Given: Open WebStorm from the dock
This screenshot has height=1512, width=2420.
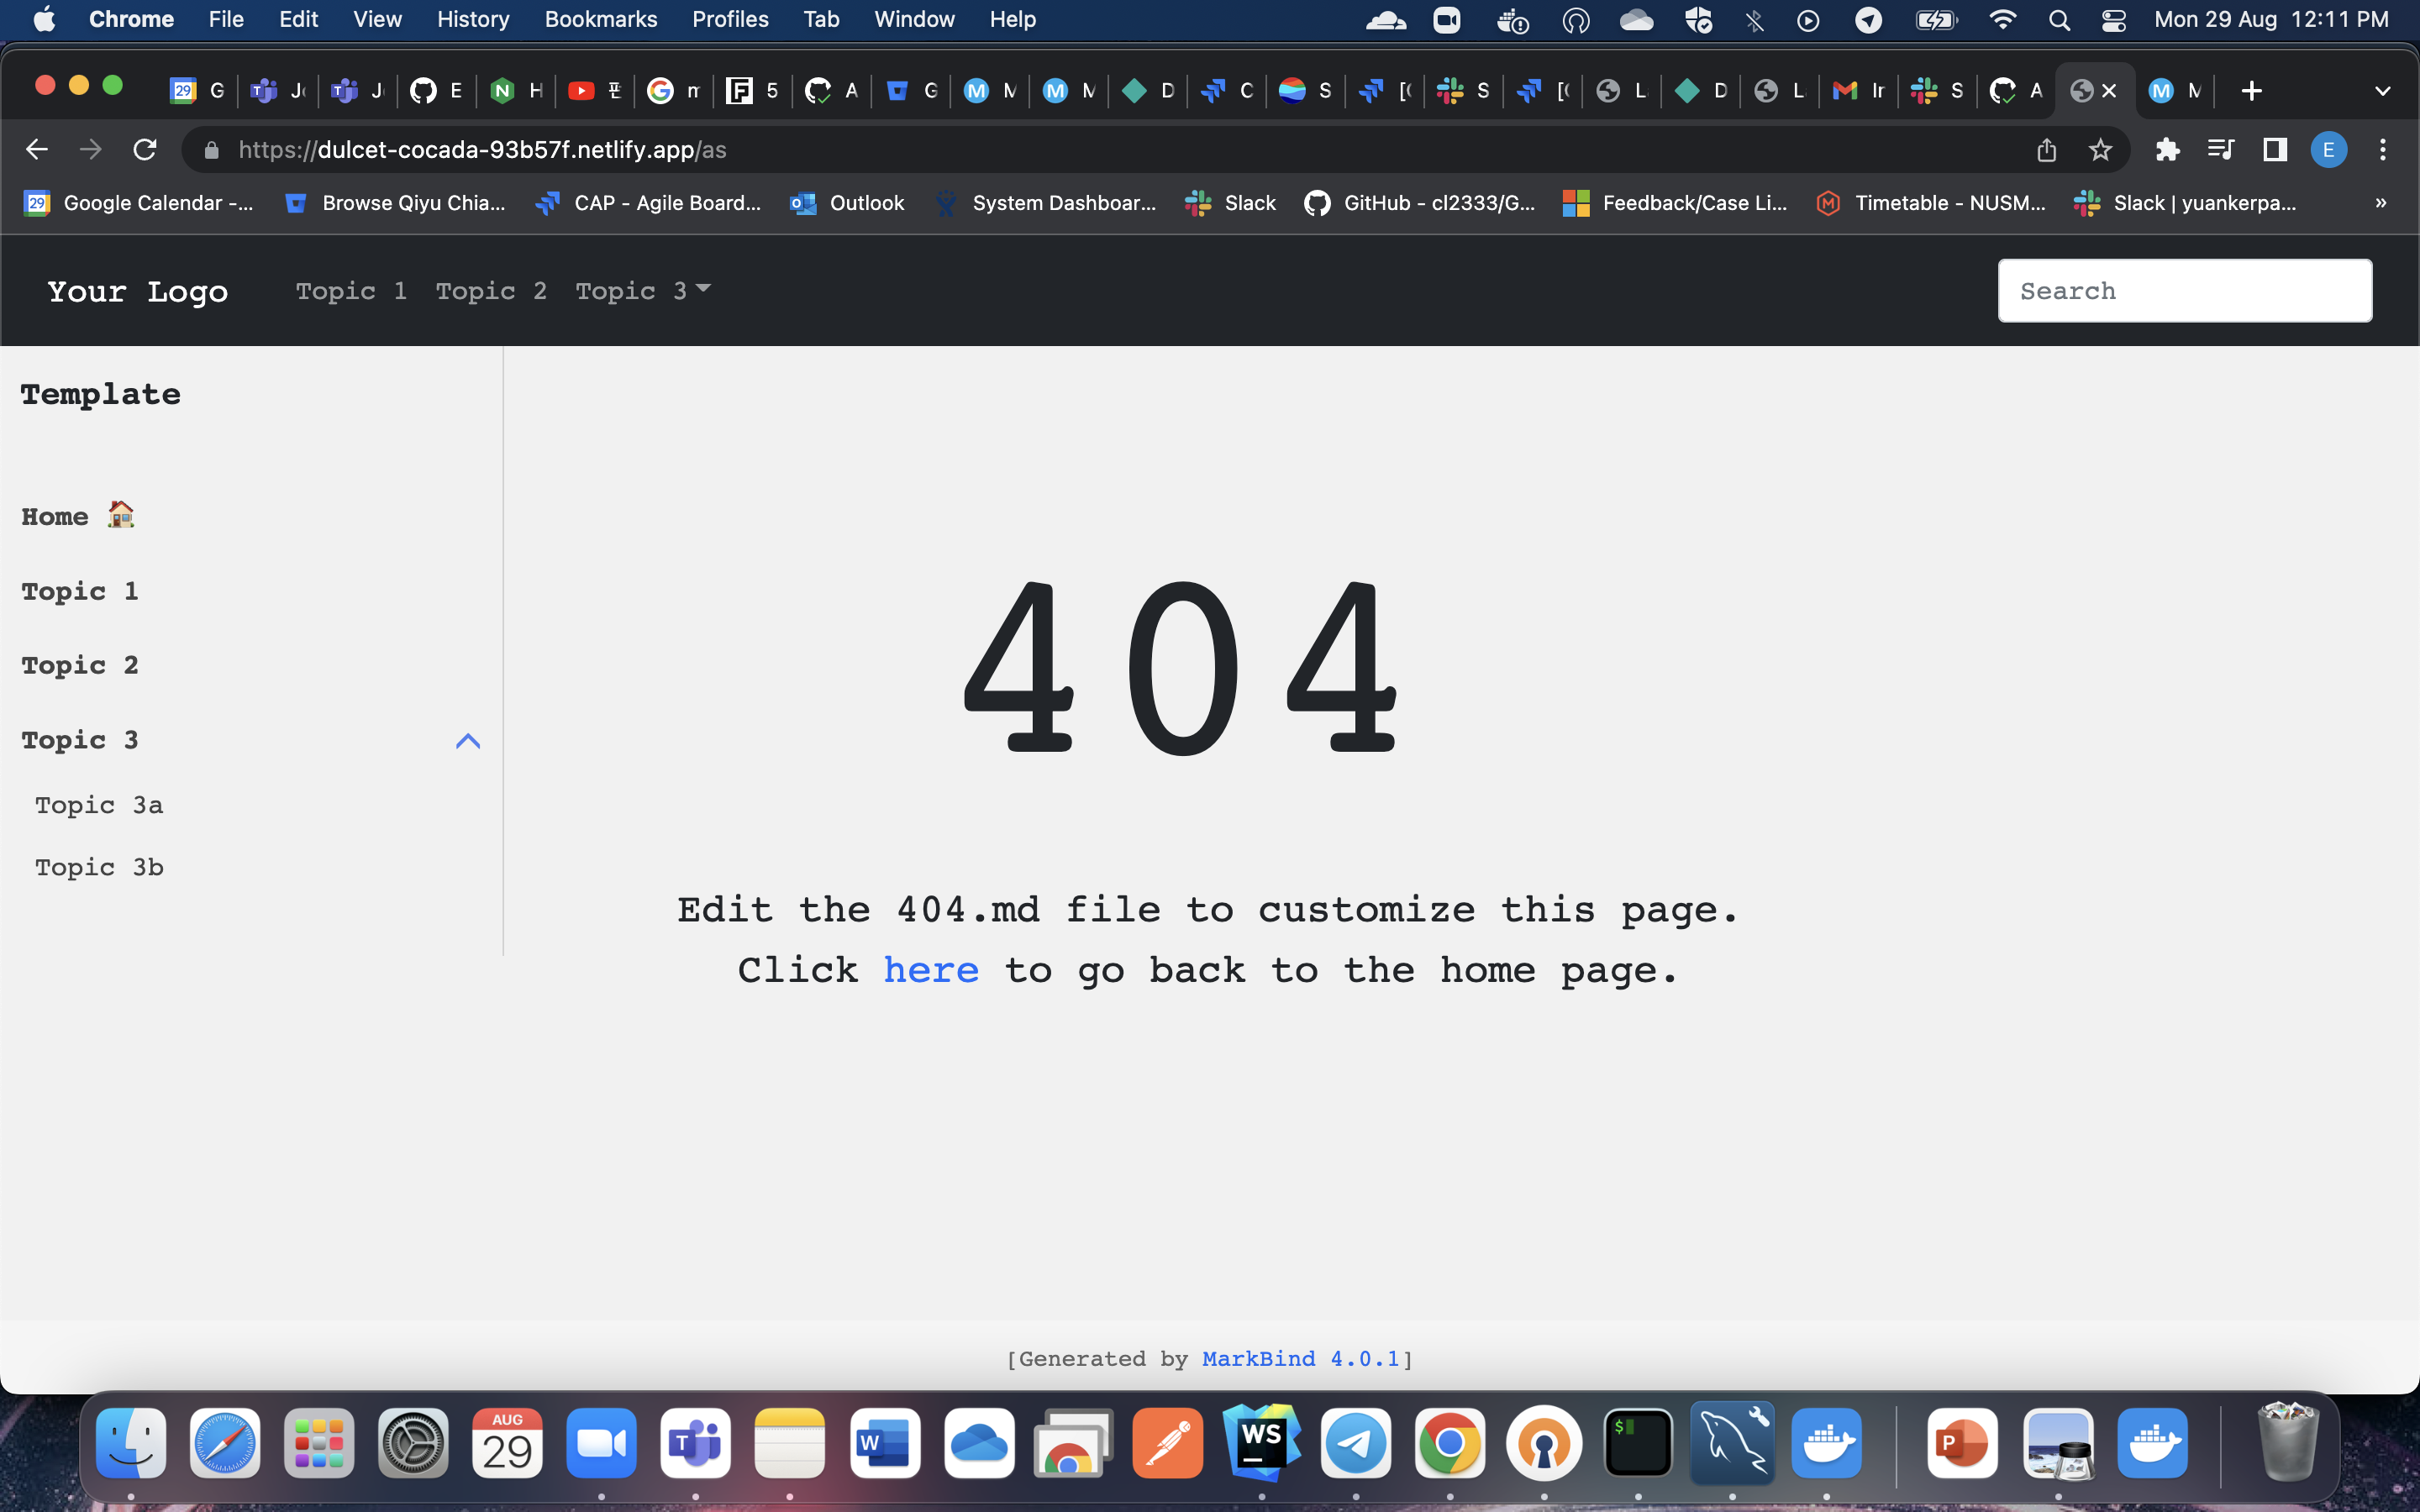Looking at the screenshot, I should (x=1261, y=1443).
